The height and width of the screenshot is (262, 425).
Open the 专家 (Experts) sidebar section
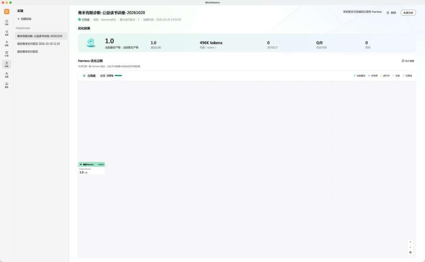point(7,33)
